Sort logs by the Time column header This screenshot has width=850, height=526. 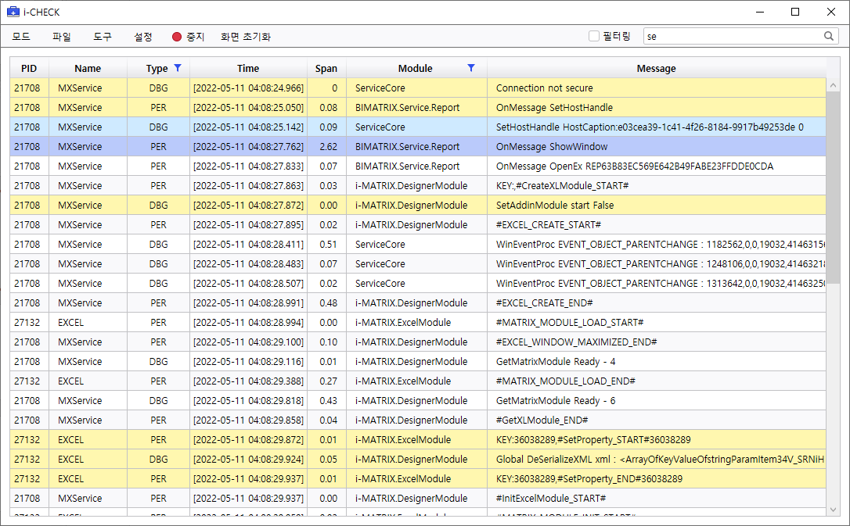248,69
